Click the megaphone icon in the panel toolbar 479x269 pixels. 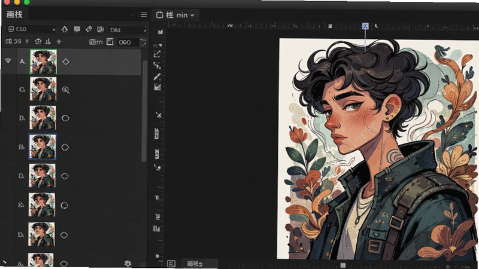pyautogui.click(x=89, y=29)
